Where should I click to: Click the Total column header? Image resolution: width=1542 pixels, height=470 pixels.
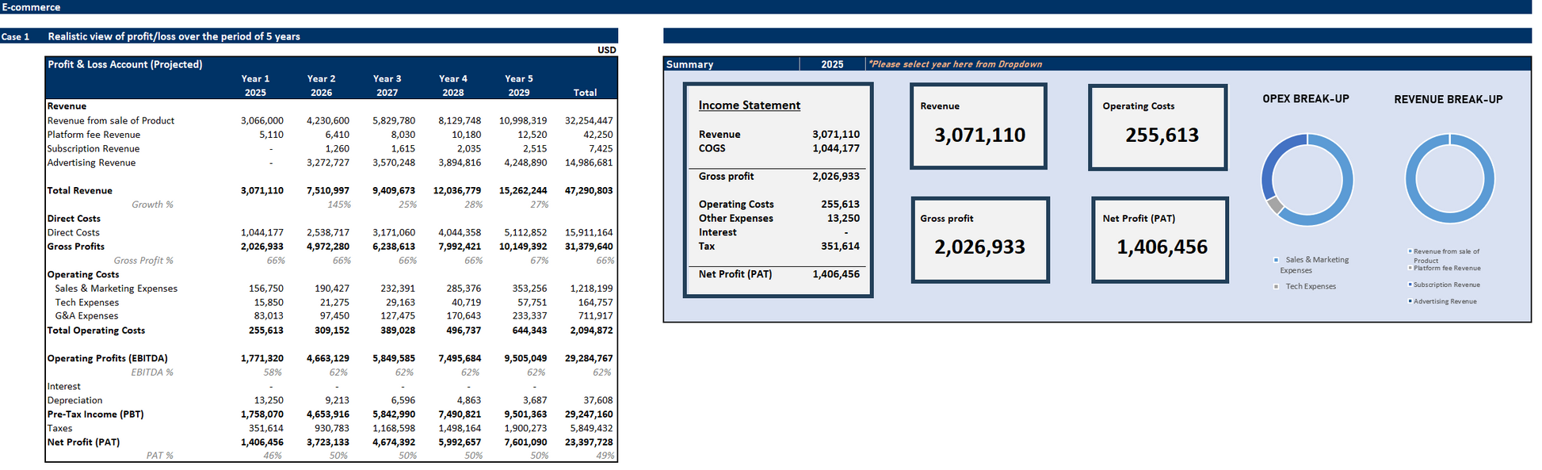pos(585,93)
